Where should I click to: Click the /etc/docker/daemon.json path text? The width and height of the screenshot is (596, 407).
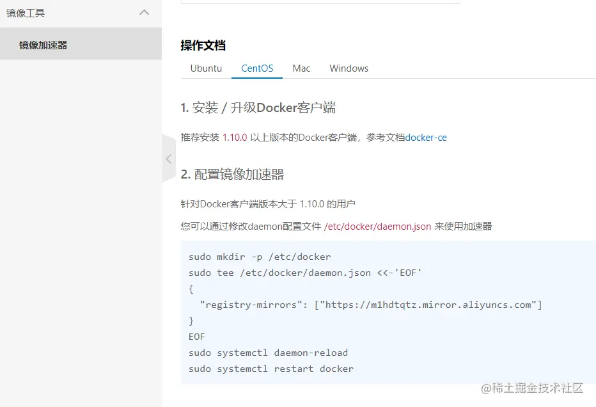(x=377, y=227)
